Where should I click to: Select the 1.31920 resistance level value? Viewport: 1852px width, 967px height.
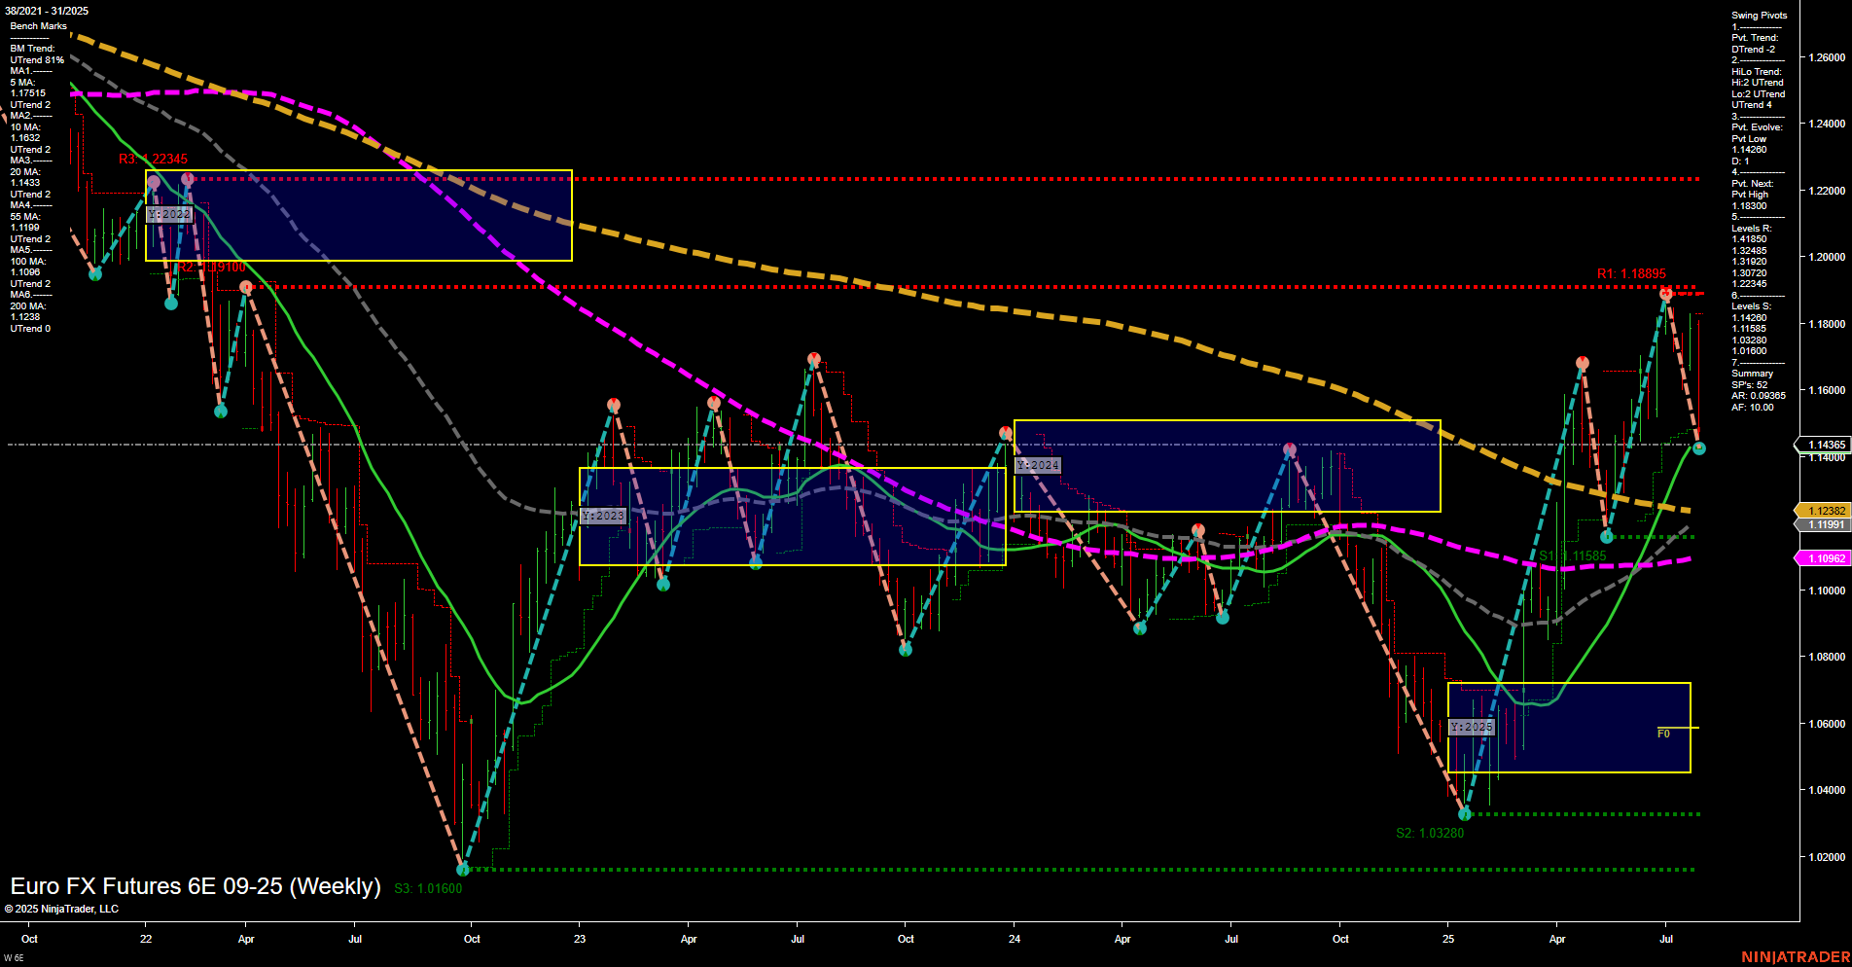(1749, 262)
